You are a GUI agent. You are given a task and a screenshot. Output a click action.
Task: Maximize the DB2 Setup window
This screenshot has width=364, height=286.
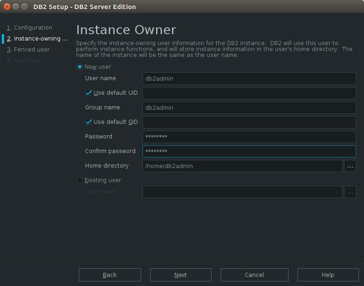point(24,6)
